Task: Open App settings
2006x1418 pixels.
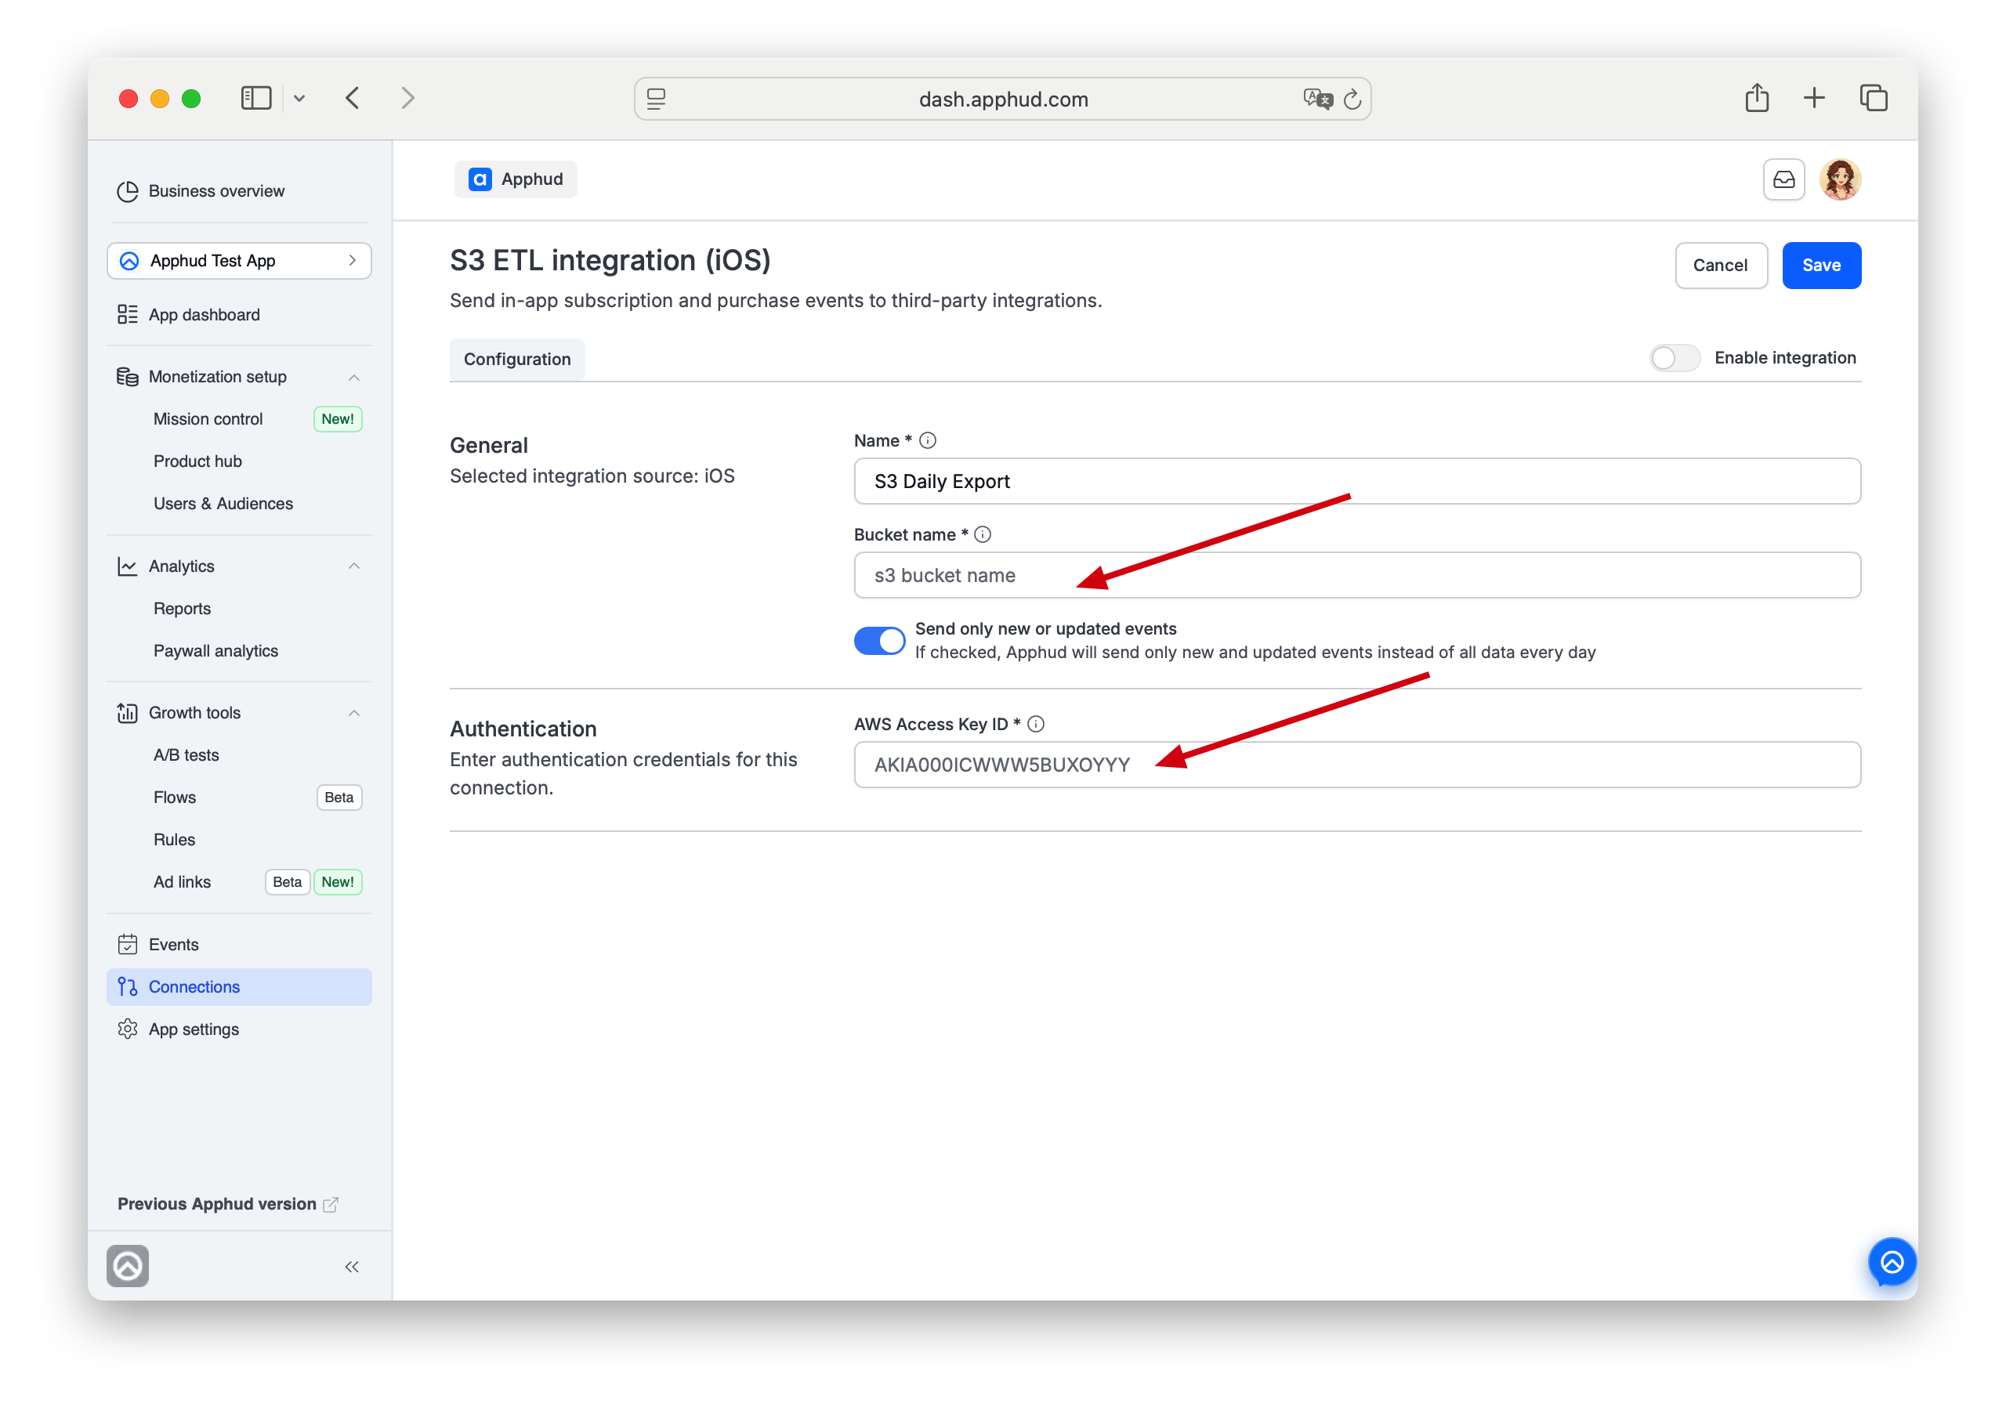Action: [x=193, y=1029]
